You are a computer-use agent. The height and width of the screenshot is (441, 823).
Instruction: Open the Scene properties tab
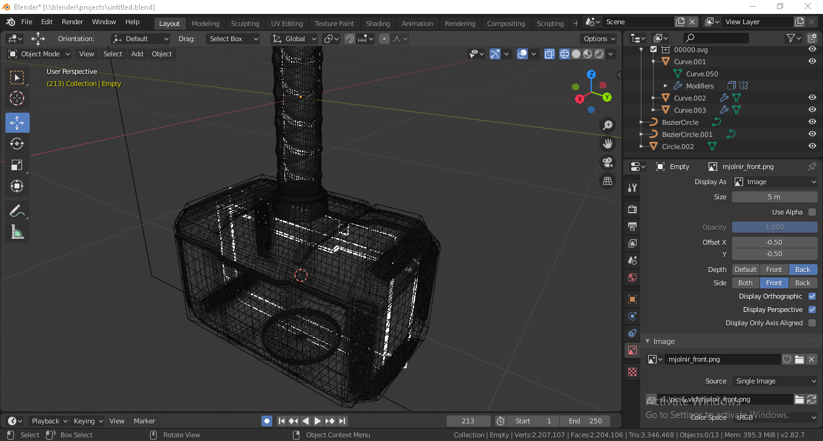(x=632, y=260)
